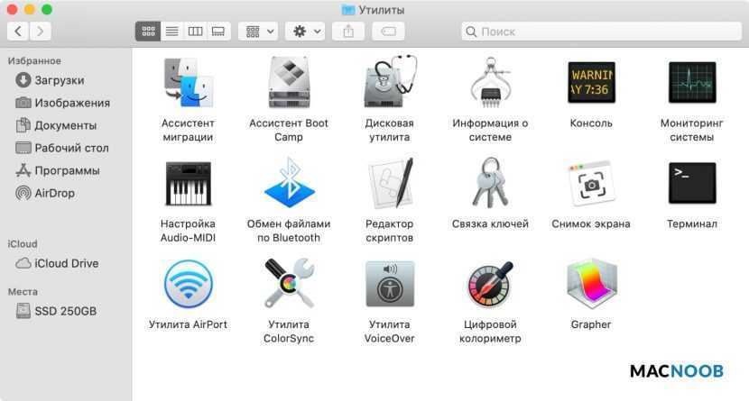Image resolution: width=749 pixels, height=401 pixels.
Task: Navigate back with the back arrow
Action: coord(18,32)
